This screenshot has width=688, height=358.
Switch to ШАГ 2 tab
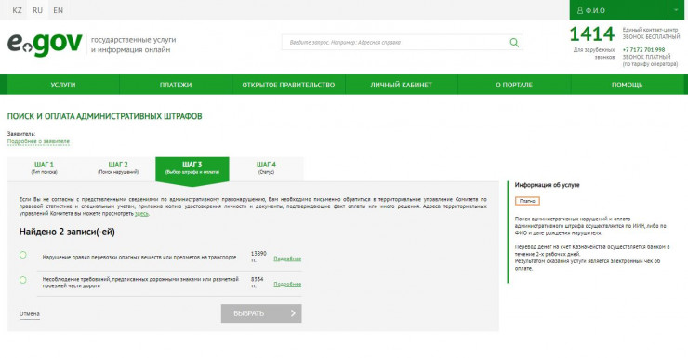(118, 168)
